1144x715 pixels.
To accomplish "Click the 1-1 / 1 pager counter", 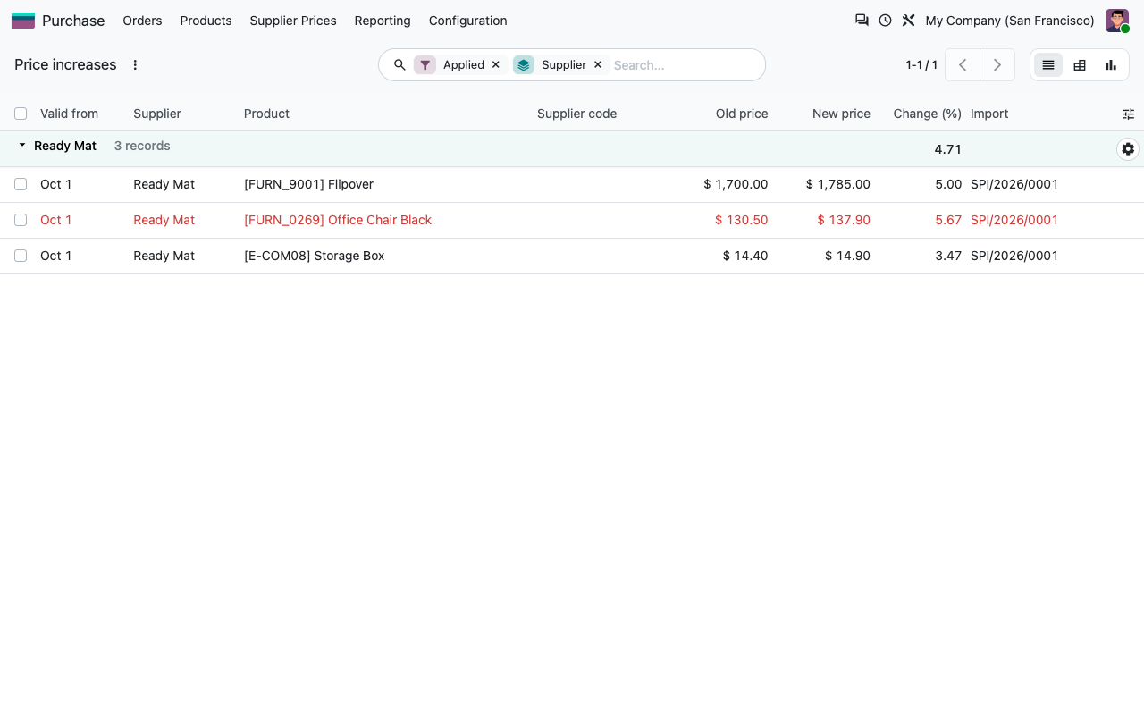I will click(921, 64).
